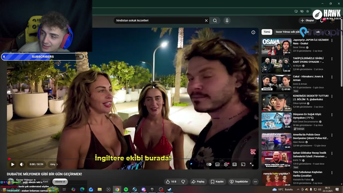
Task: Switch to theater mode in the player
Action: (234, 164)
